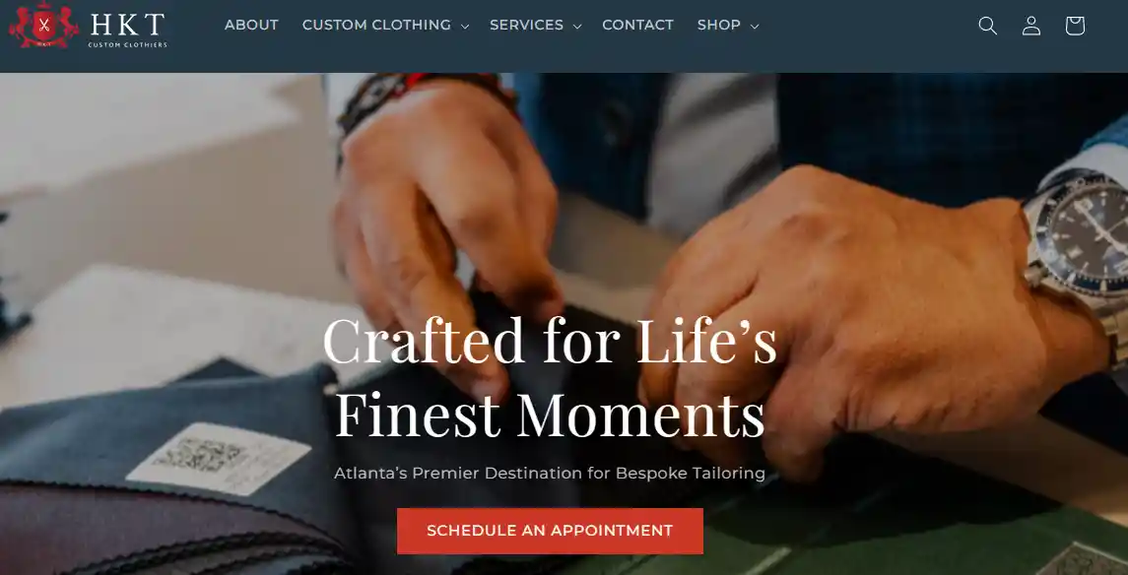Expand the Shop dropdown chevron

[754, 27]
